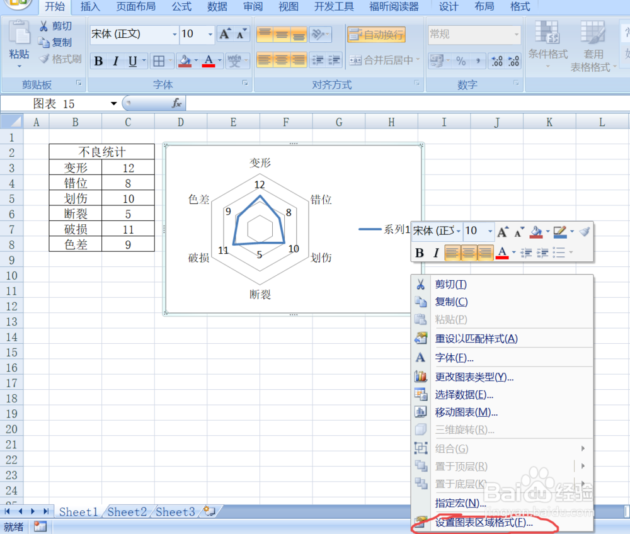Switch to the Sheet2 worksheet tab
This screenshot has width=630, height=534.
point(127,512)
